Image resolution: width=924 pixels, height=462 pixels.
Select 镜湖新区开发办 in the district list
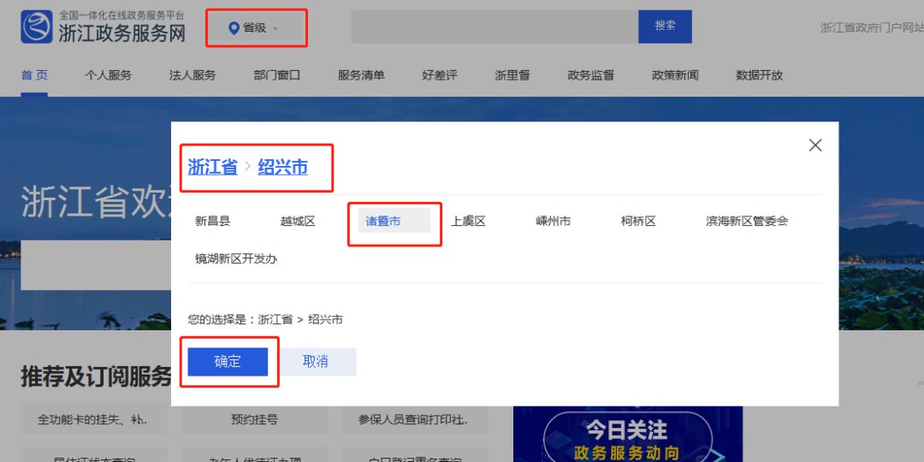pyautogui.click(x=236, y=258)
